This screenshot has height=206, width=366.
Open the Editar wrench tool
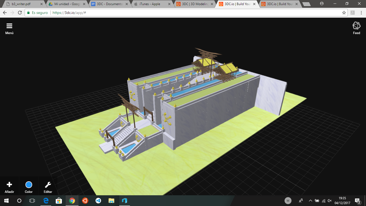[48, 185]
